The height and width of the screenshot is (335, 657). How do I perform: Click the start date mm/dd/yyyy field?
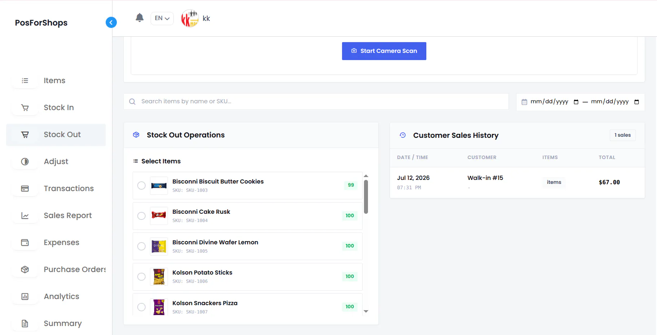coord(549,102)
